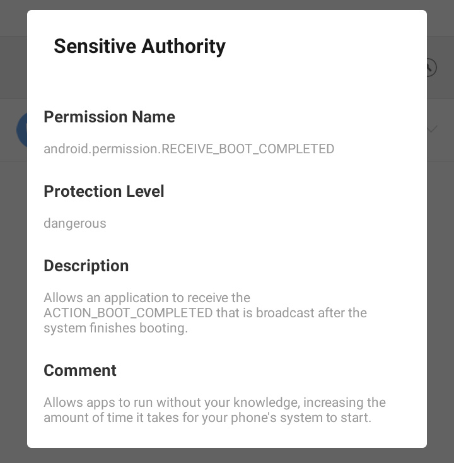Tap the Description heading

pyautogui.click(x=86, y=266)
